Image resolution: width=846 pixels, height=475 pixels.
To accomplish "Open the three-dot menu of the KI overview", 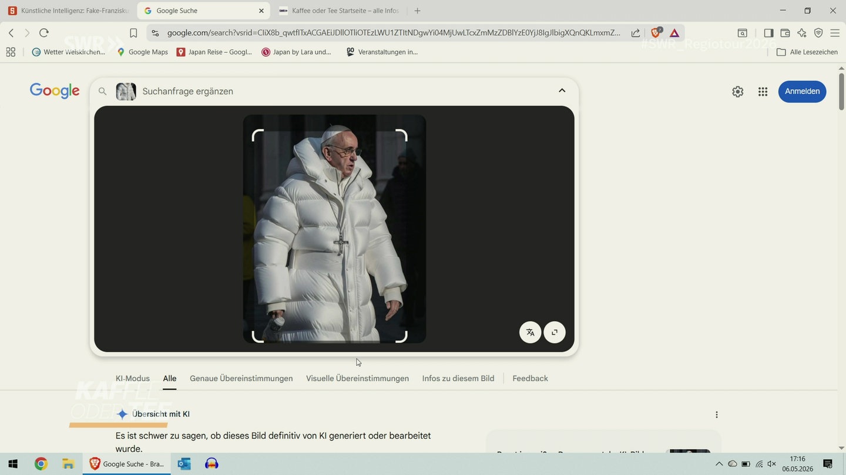I will (x=717, y=415).
